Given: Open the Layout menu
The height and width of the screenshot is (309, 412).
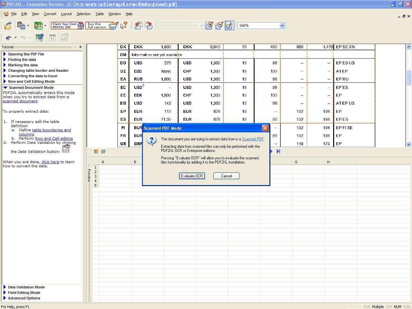Looking at the screenshot, I should click(66, 14).
